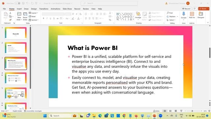Toggle numbered list

coord(92,14)
